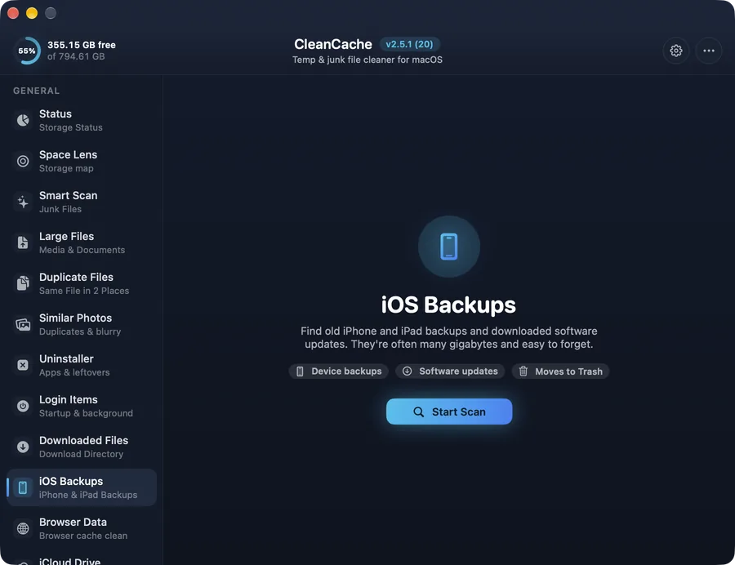This screenshot has height=565, width=735.
Task: Click the Smart Scan sparkle icon
Action: [23, 202]
